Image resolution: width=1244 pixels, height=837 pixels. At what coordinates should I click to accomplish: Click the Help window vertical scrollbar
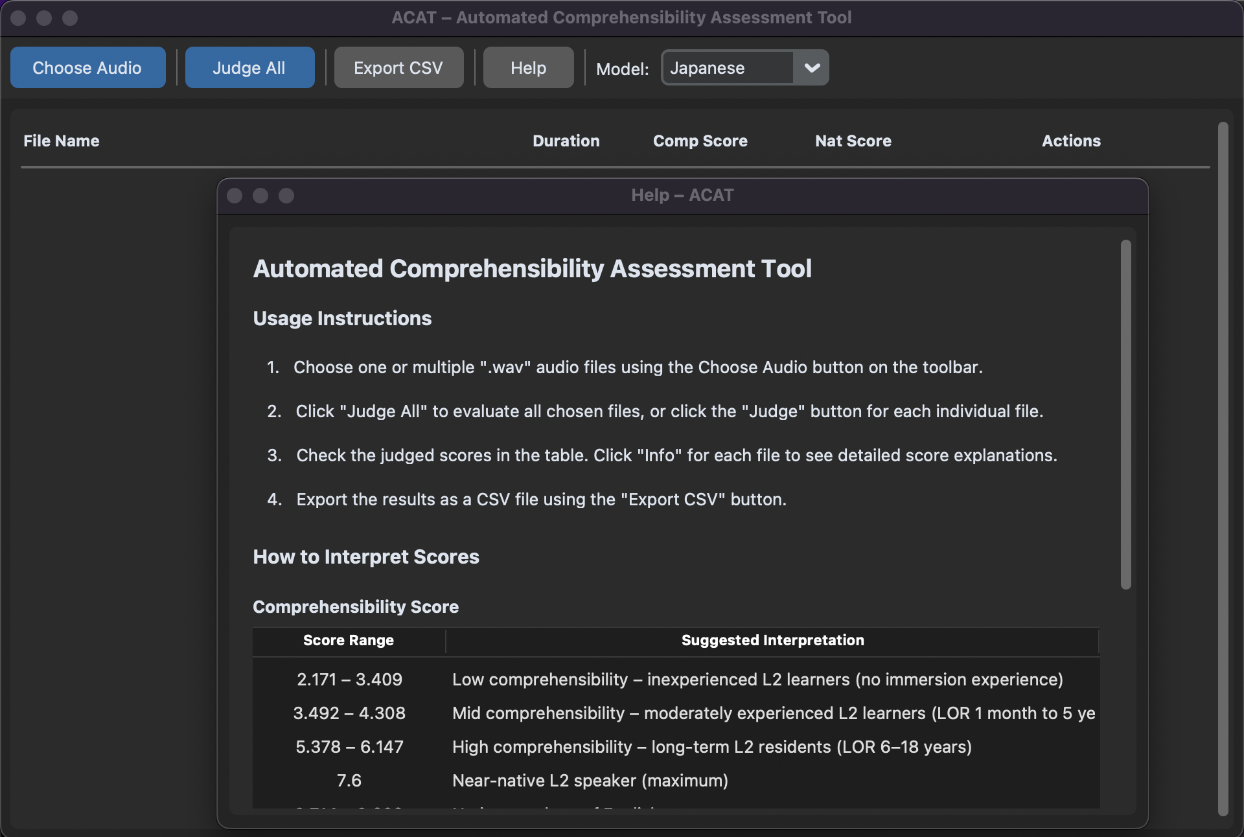[1126, 415]
